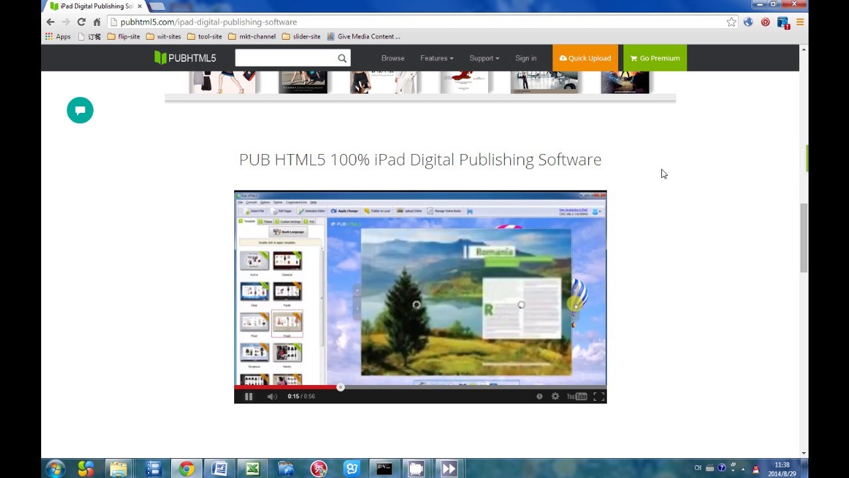Click the Chrome address bar

click(x=421, y=22)
